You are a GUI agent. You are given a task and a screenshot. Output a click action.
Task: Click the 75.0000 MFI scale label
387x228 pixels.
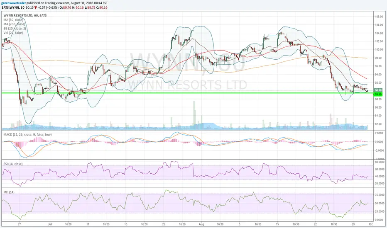point(379,195)
